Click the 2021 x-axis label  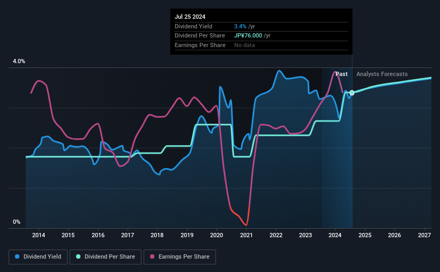247,235
